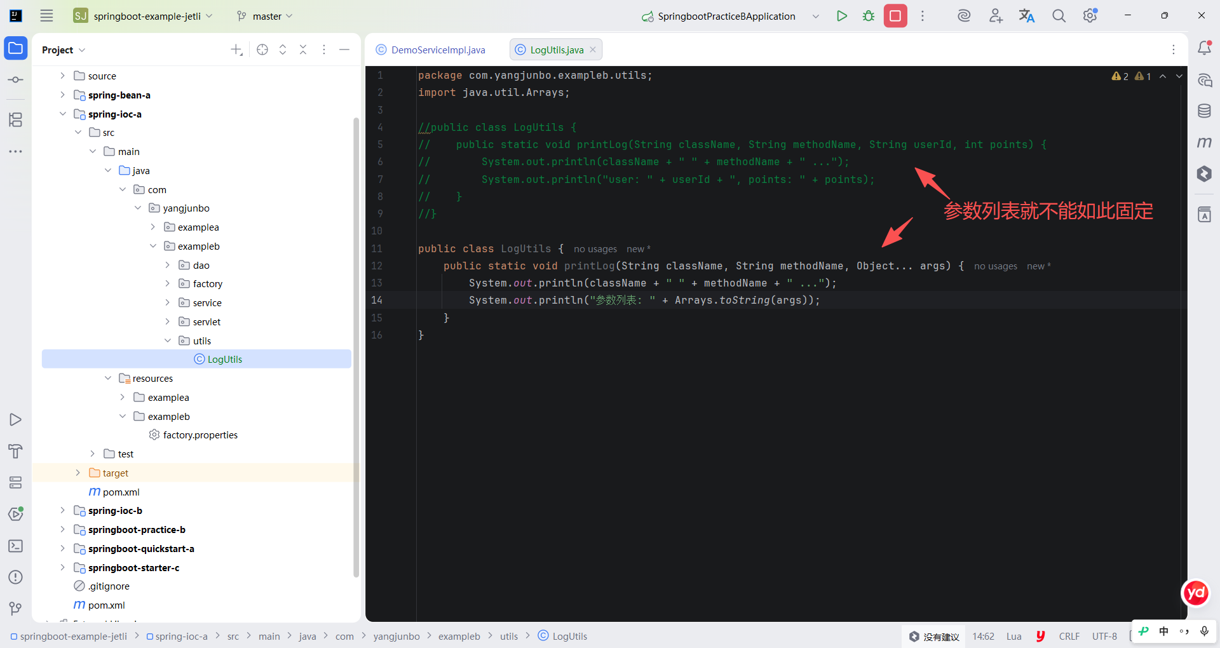Expand the springboot-practice-b module
This screenshot has width=1220, height=648.
[62, 529]
